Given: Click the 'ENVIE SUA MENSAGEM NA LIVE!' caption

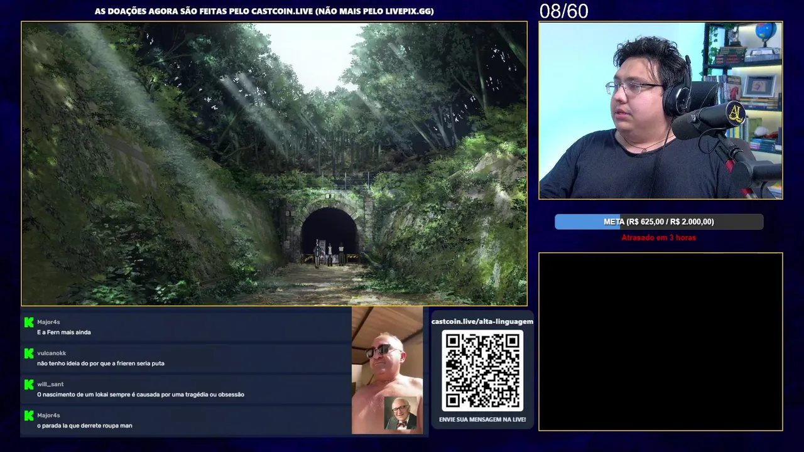Looking at the screenshot, I should pyautogui.click(x=482, y=419).
